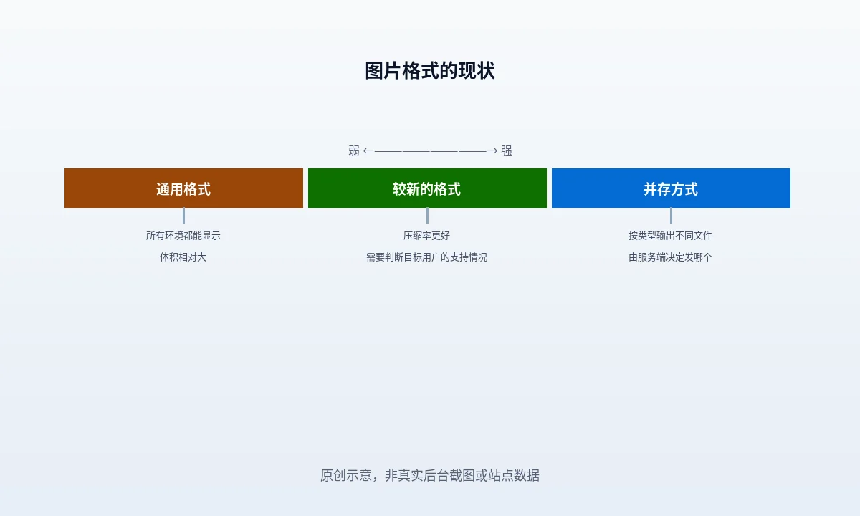Screen dimensions: 860x516
Task: Select the brown 通用格式 block
Action: [183, 188]
